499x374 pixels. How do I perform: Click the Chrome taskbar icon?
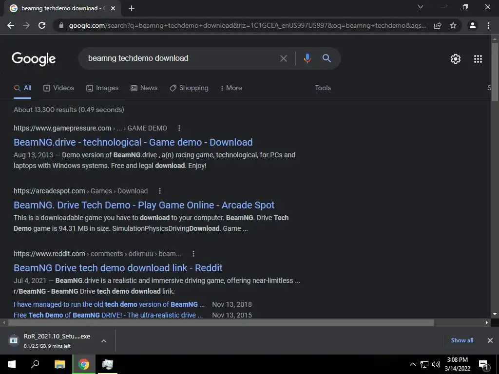point(84,364)
